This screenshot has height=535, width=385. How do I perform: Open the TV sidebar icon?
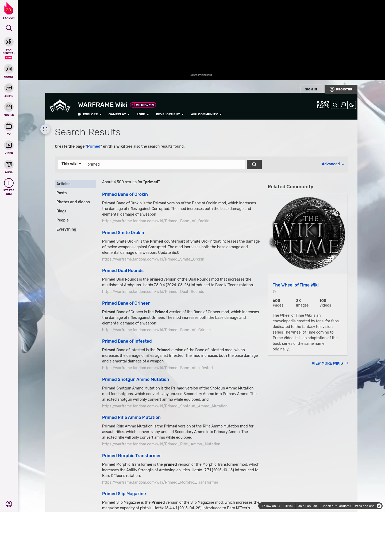tap(9, 126)
